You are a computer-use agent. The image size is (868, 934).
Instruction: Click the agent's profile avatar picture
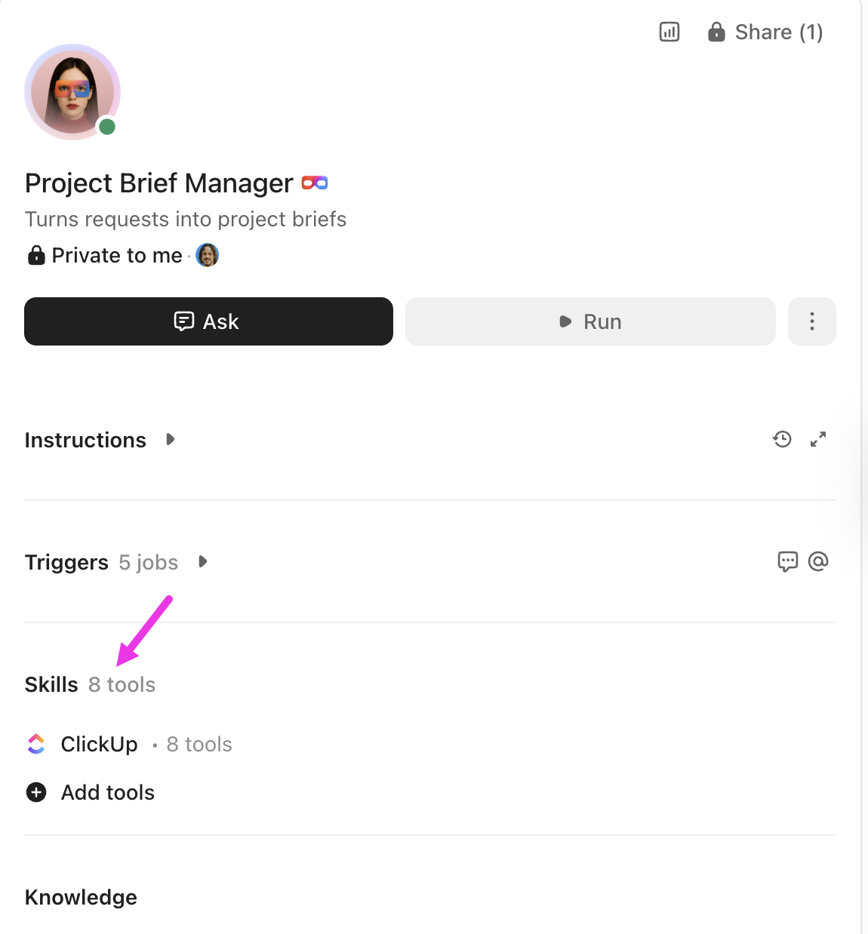tap(72, 92)
